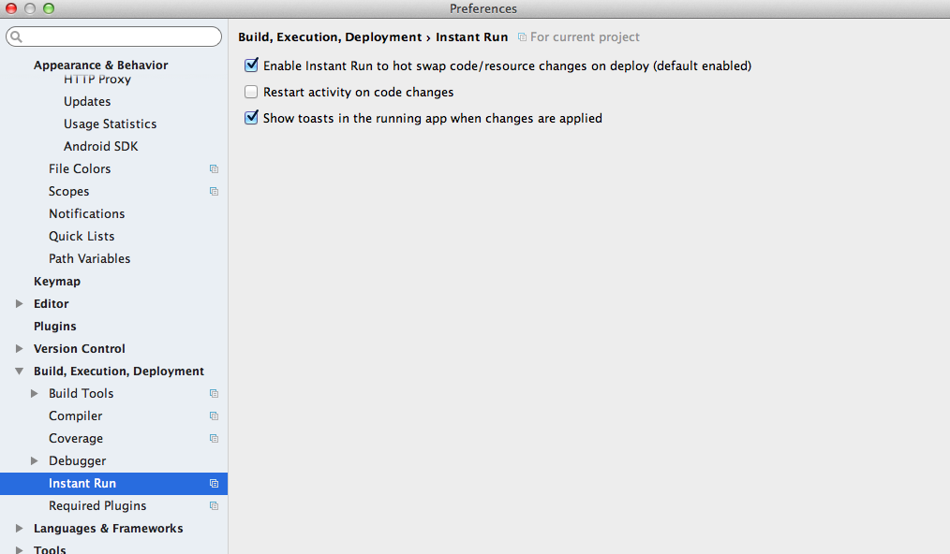Image resolution: width=950 pixels, height=554 pixels.
Task: Expand the Debugger subsection
Action: [x=35, y=461]
